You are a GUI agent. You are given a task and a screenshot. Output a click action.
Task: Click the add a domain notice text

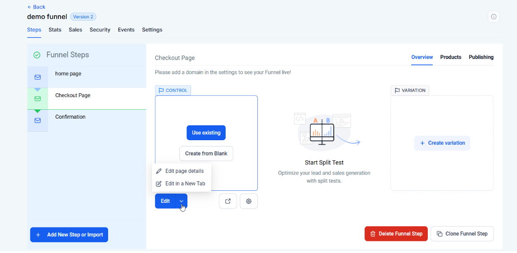(x=223, y=72)
